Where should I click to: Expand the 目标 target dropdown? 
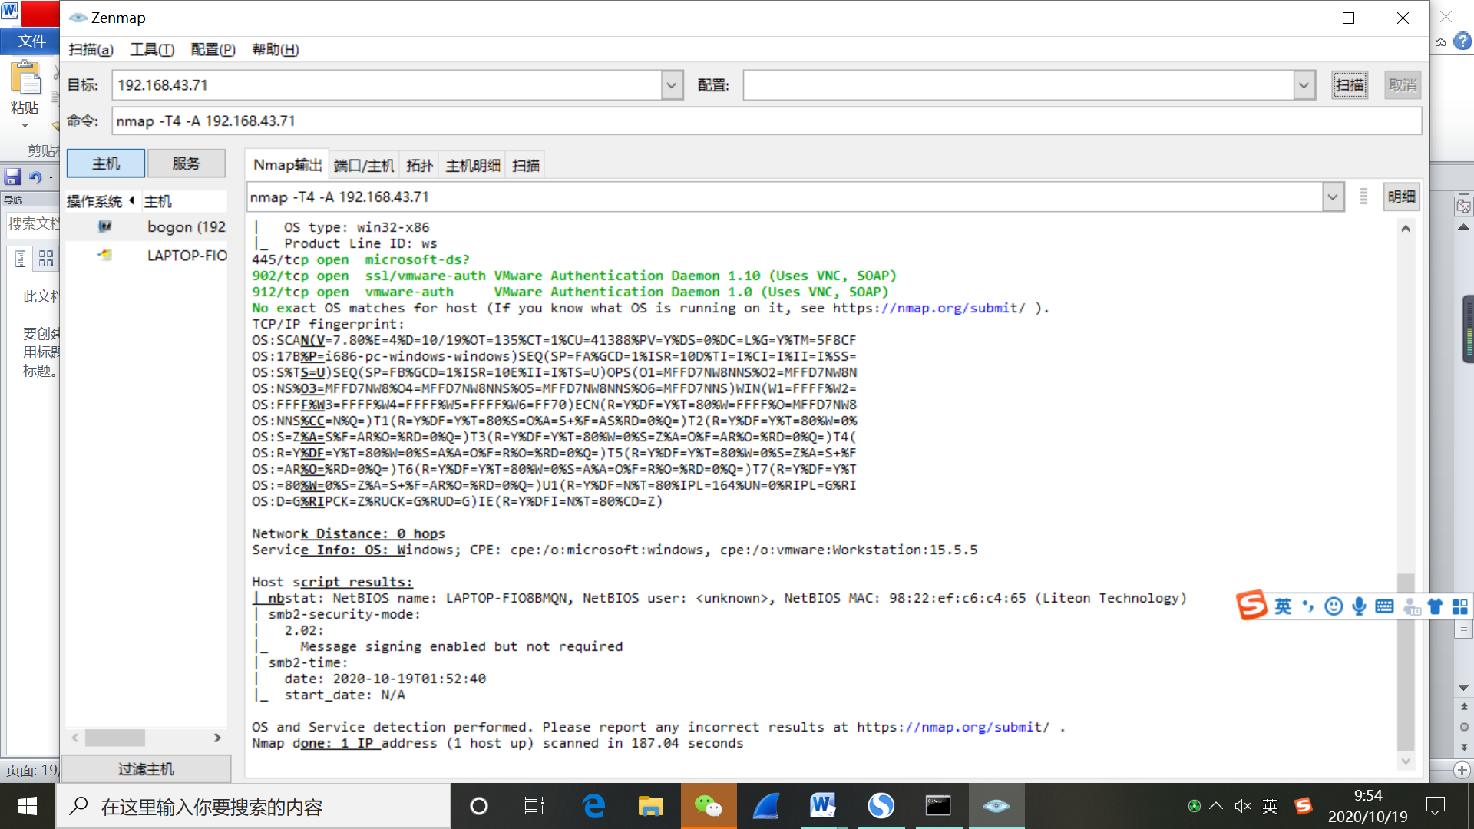[x=672, y=85]
